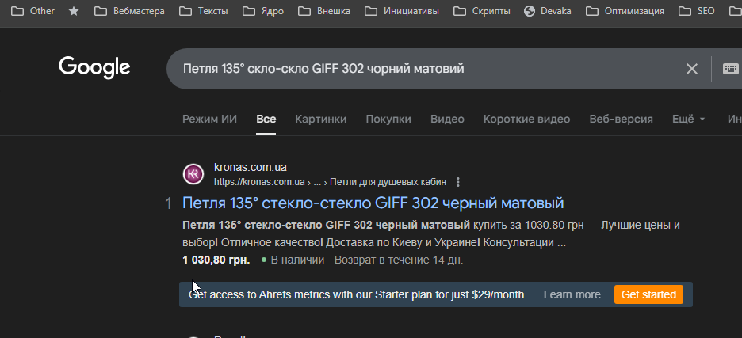
Task: Clear the search query with X
Action: pos(692,69)
